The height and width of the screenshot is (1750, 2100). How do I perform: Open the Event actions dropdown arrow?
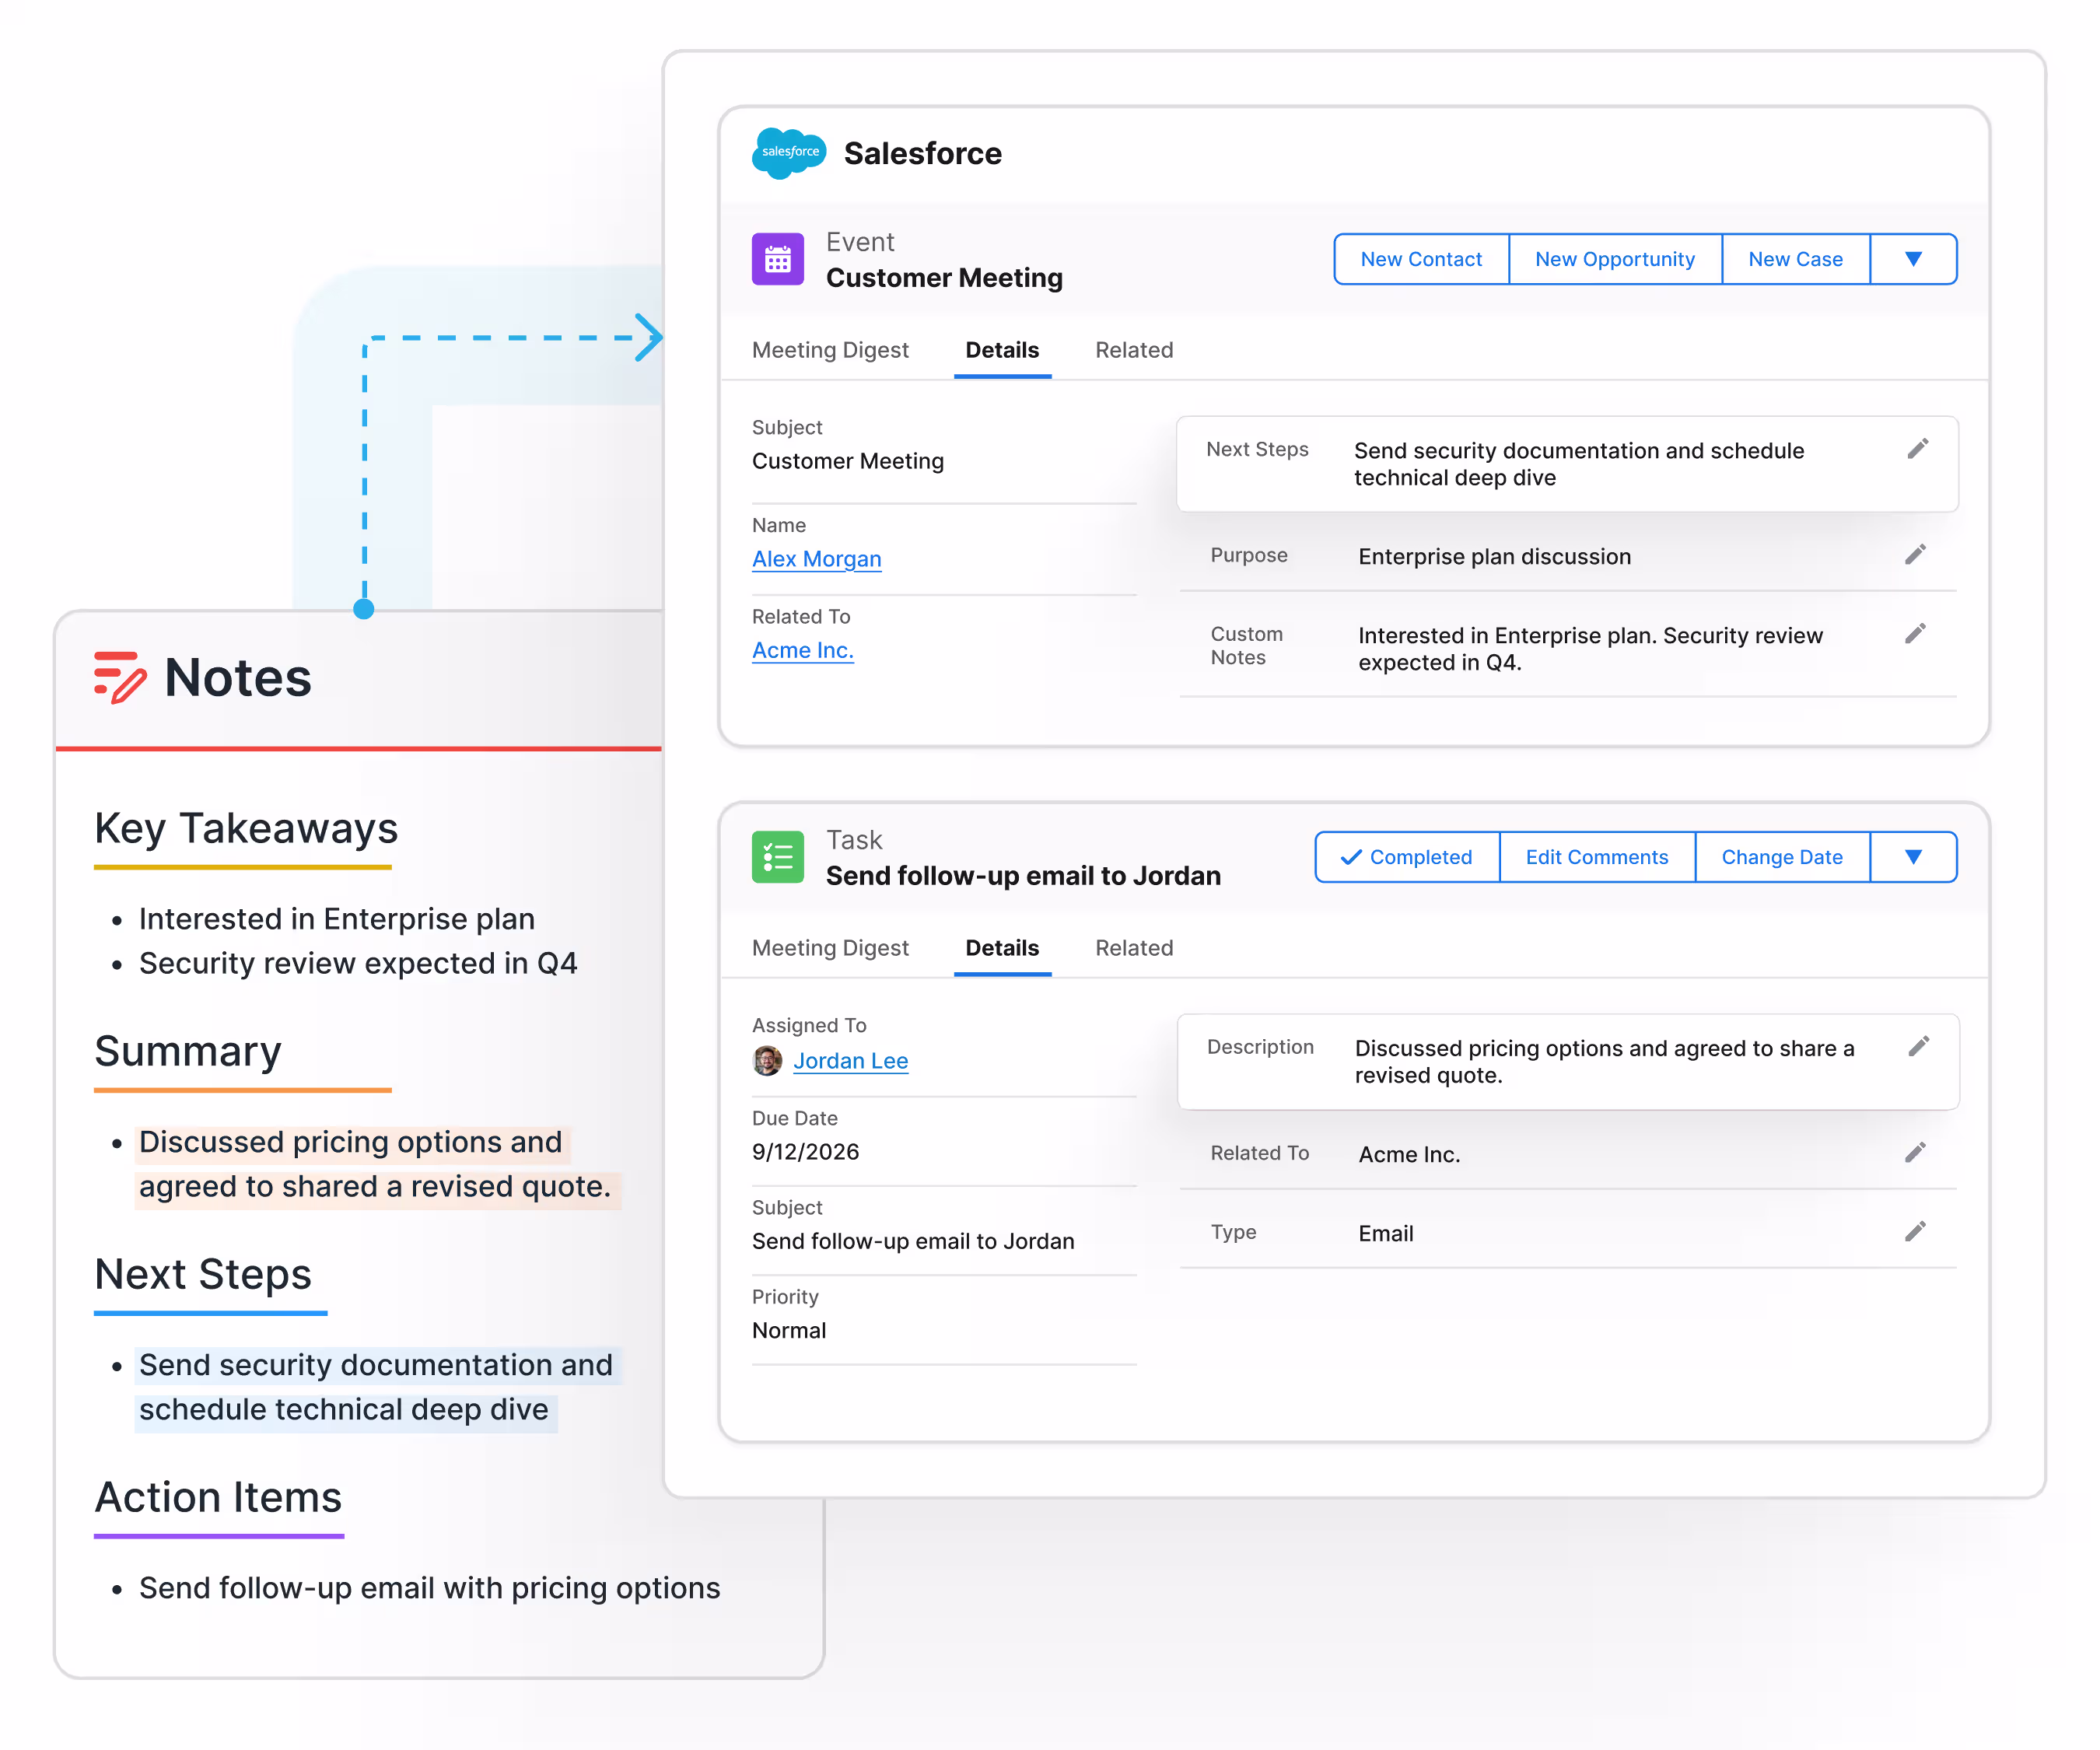coord(1913,259)
